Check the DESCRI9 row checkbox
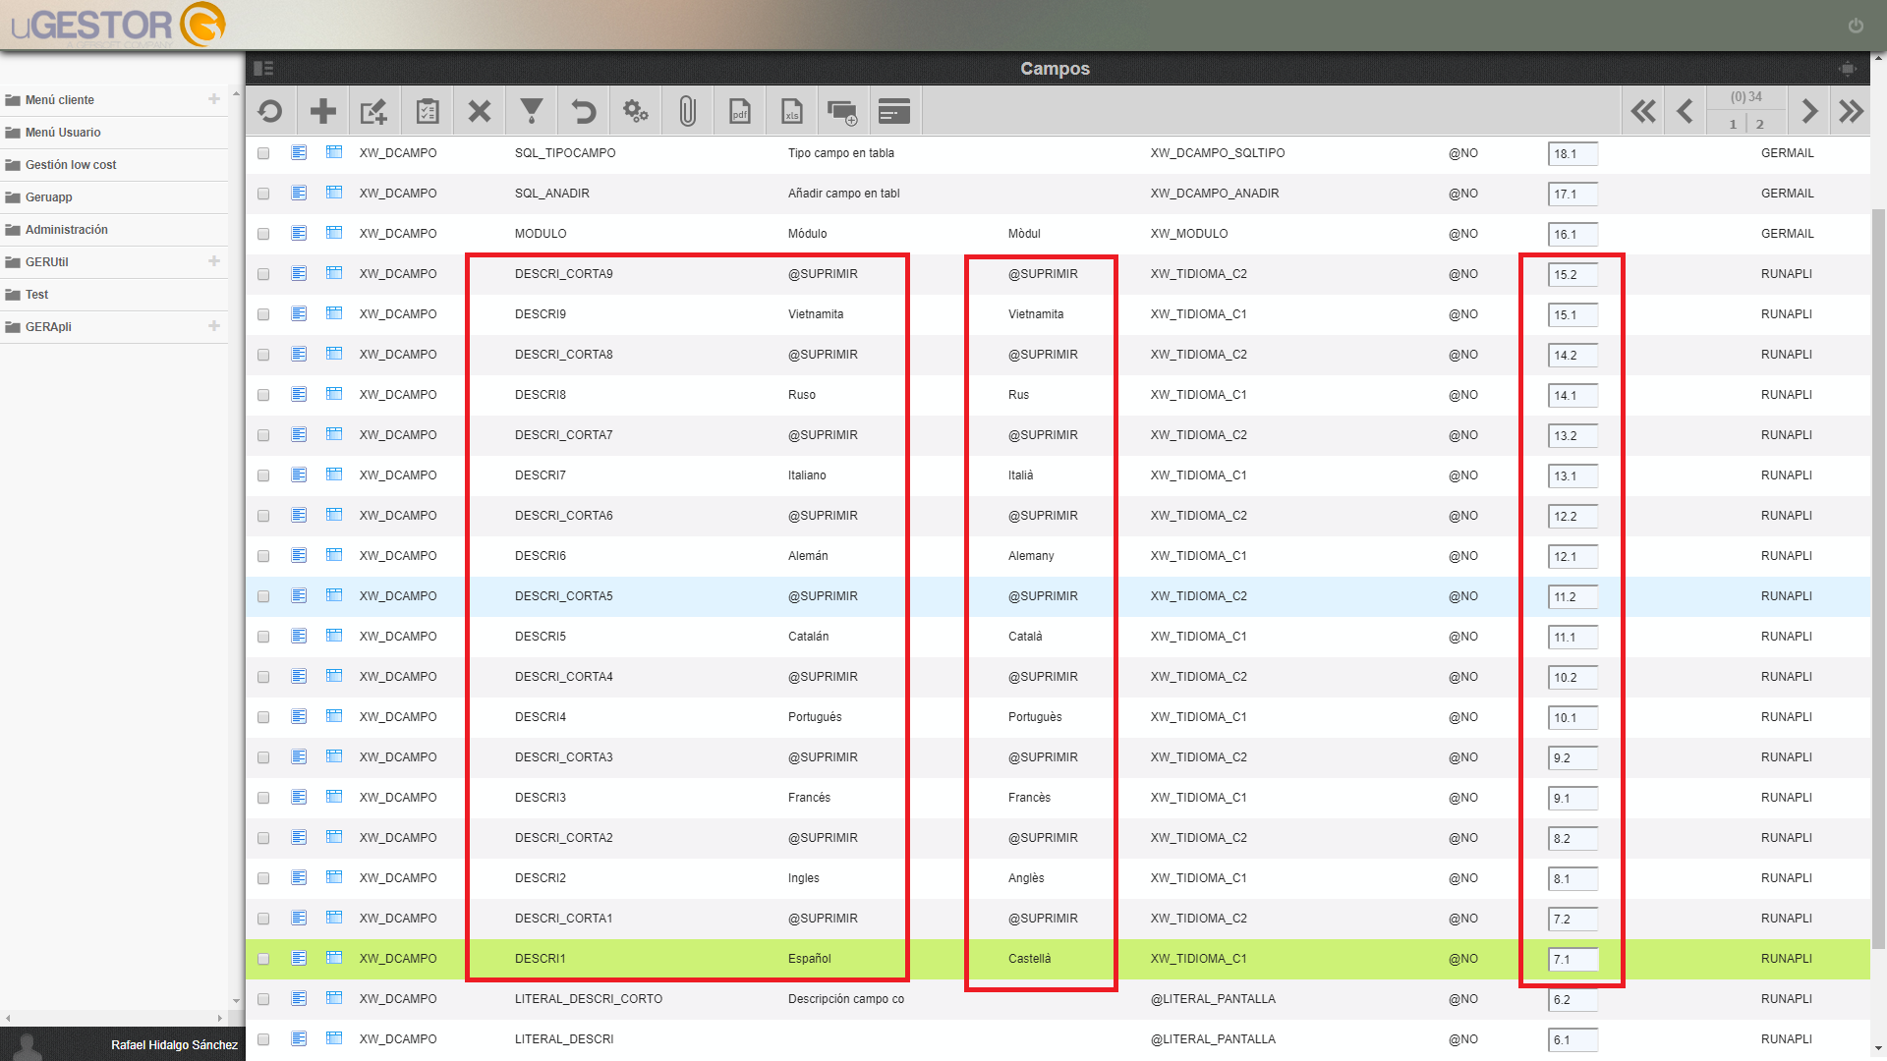 point(263,314)
